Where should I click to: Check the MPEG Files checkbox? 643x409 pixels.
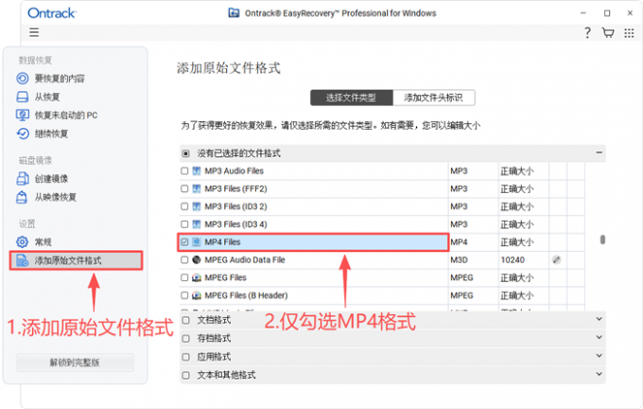pyautogui.click(x=184, y=277)
